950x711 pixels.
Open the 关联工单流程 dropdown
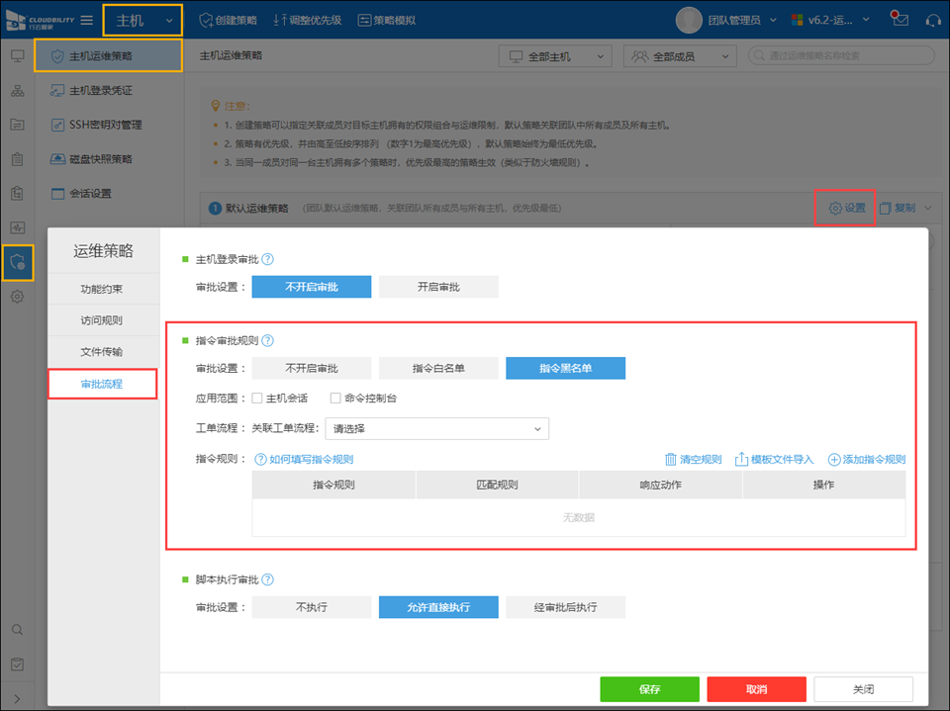(x=436, y=428)
